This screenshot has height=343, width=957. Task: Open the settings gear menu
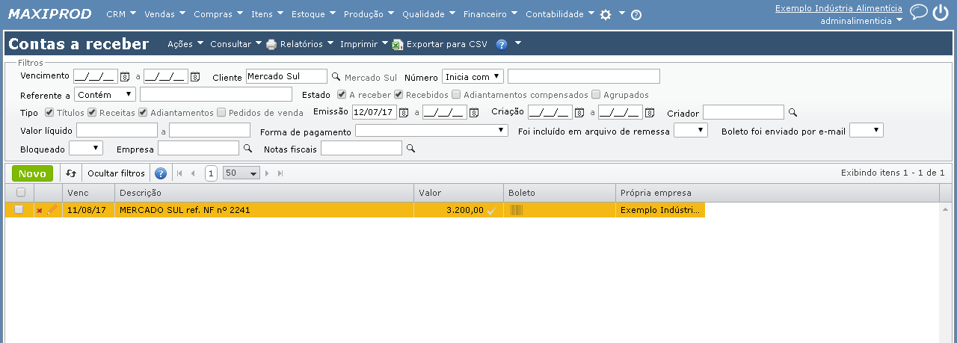click(606, 14)
